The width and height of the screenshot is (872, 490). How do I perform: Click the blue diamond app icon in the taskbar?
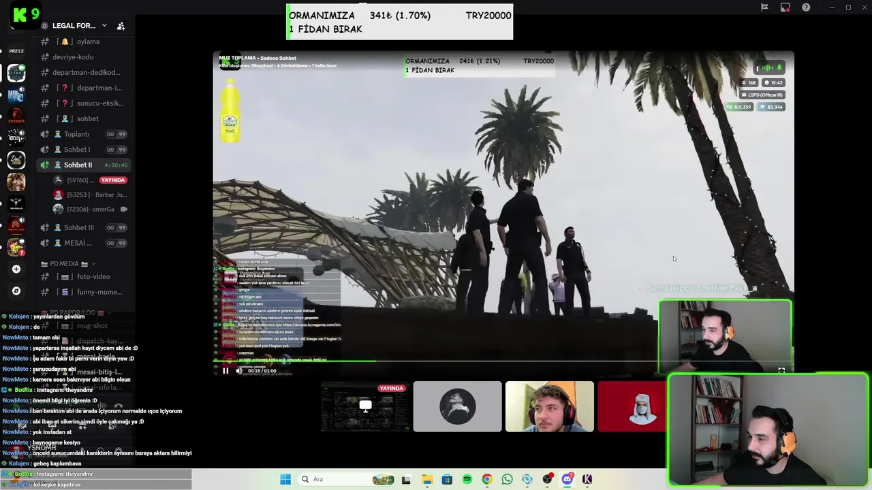(527, 479)
